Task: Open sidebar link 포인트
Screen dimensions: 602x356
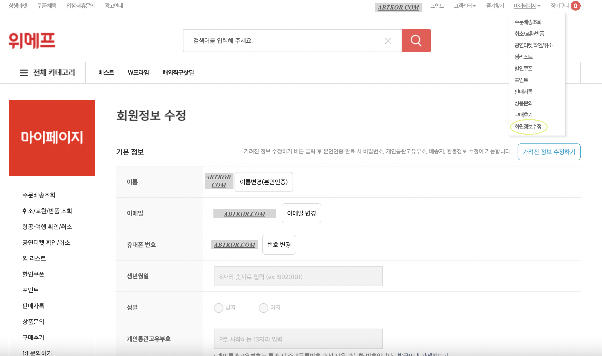Action: pos(31,290)
